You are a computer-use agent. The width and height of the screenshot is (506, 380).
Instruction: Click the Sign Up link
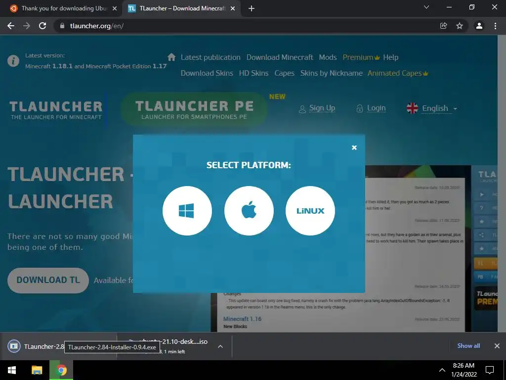click(317, 108)
